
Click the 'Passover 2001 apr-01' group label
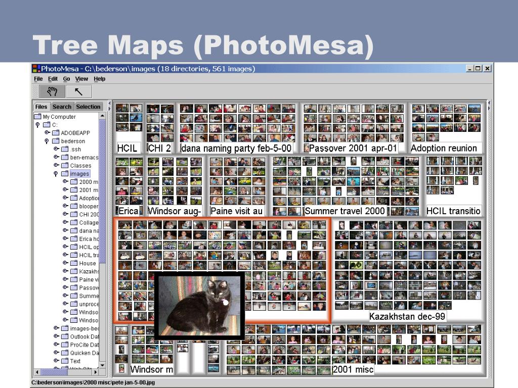point(353,148)
